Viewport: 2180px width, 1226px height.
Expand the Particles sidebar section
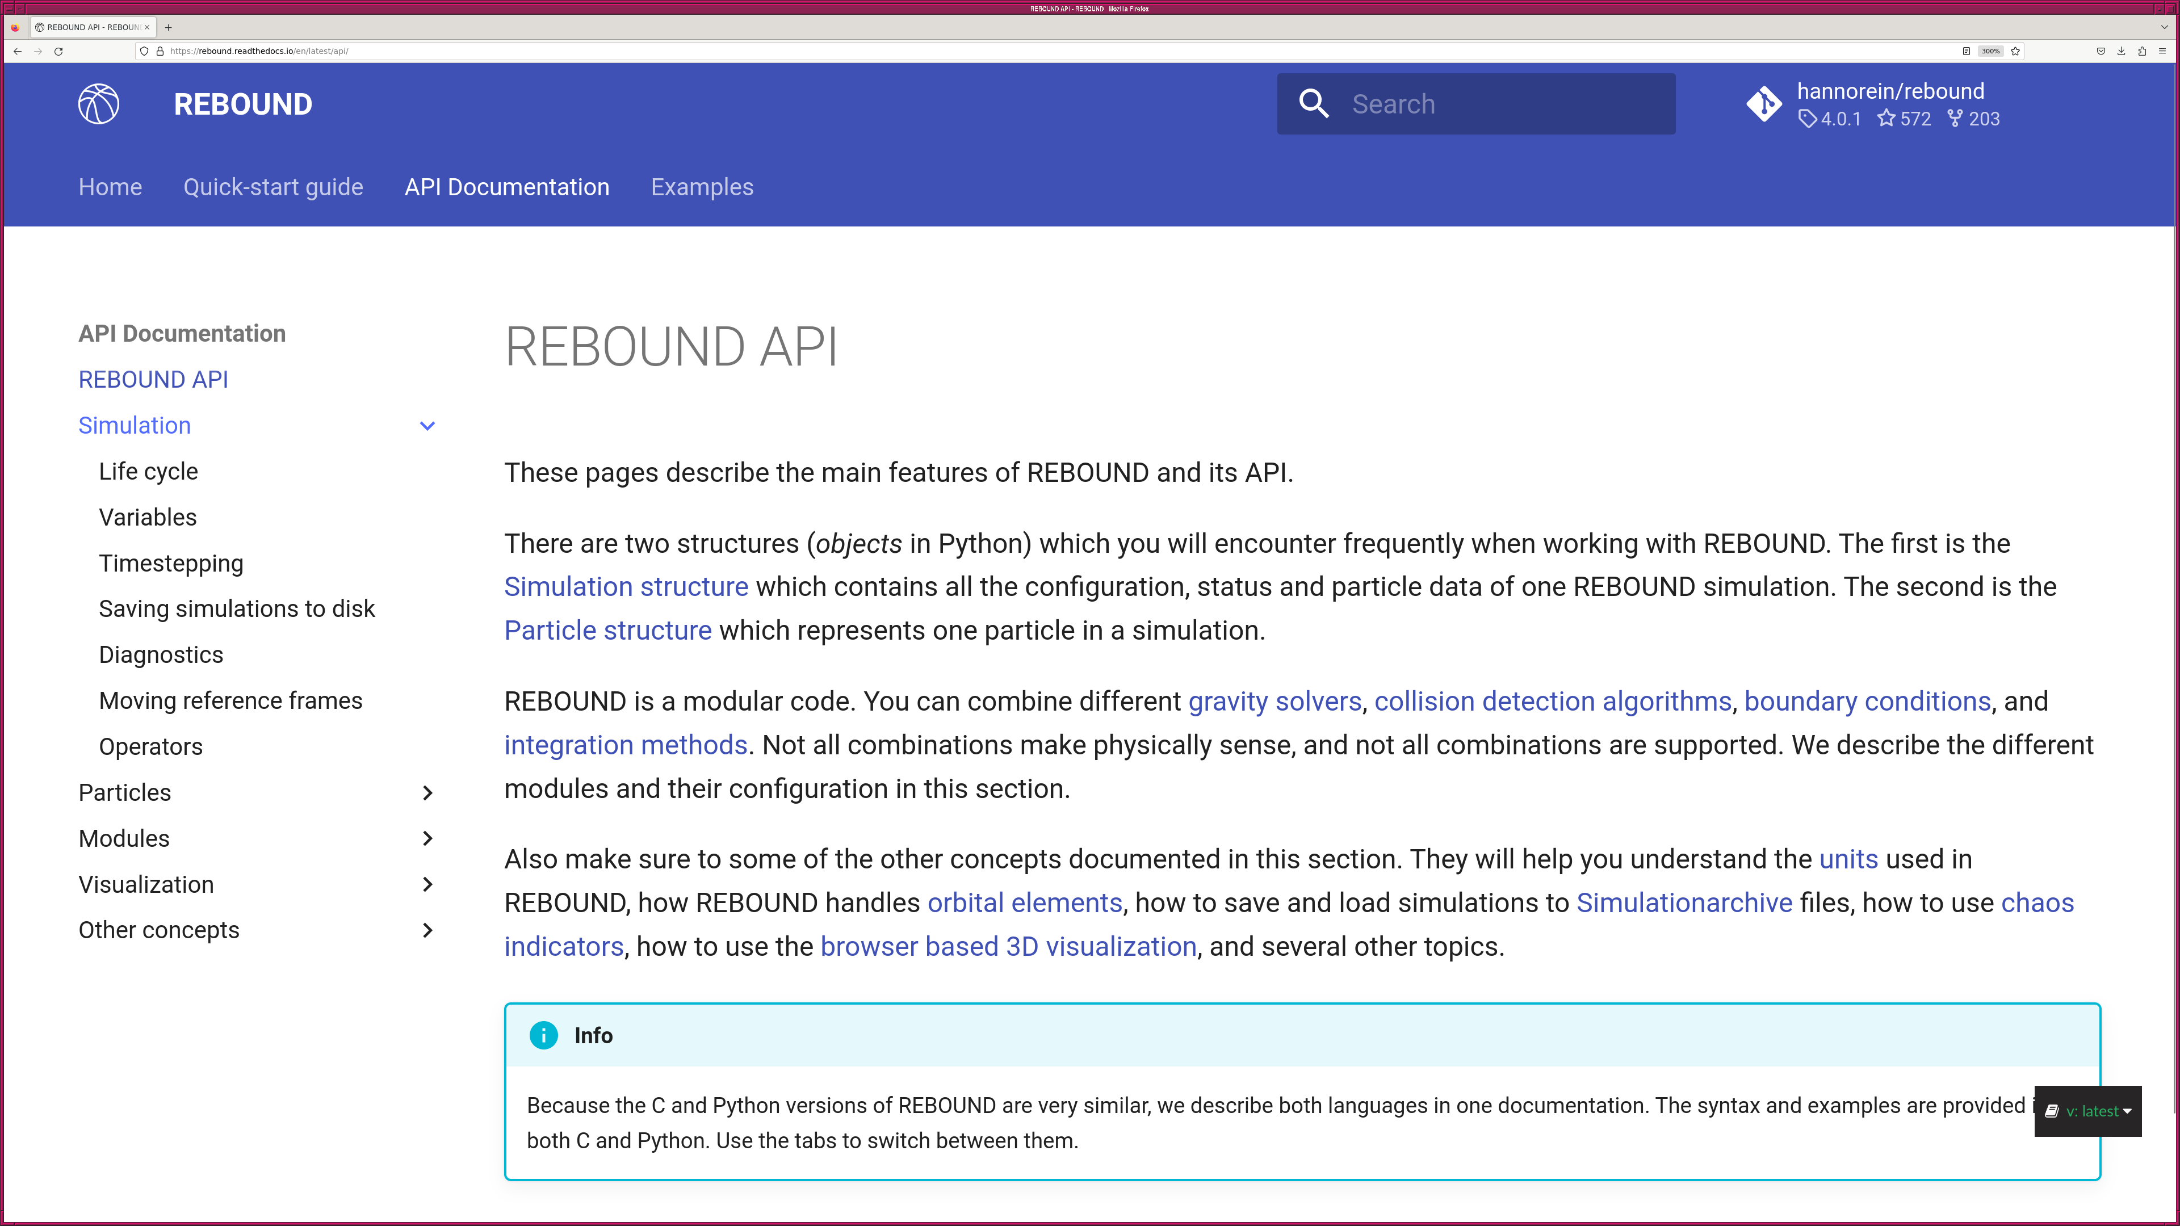point(427,793)
